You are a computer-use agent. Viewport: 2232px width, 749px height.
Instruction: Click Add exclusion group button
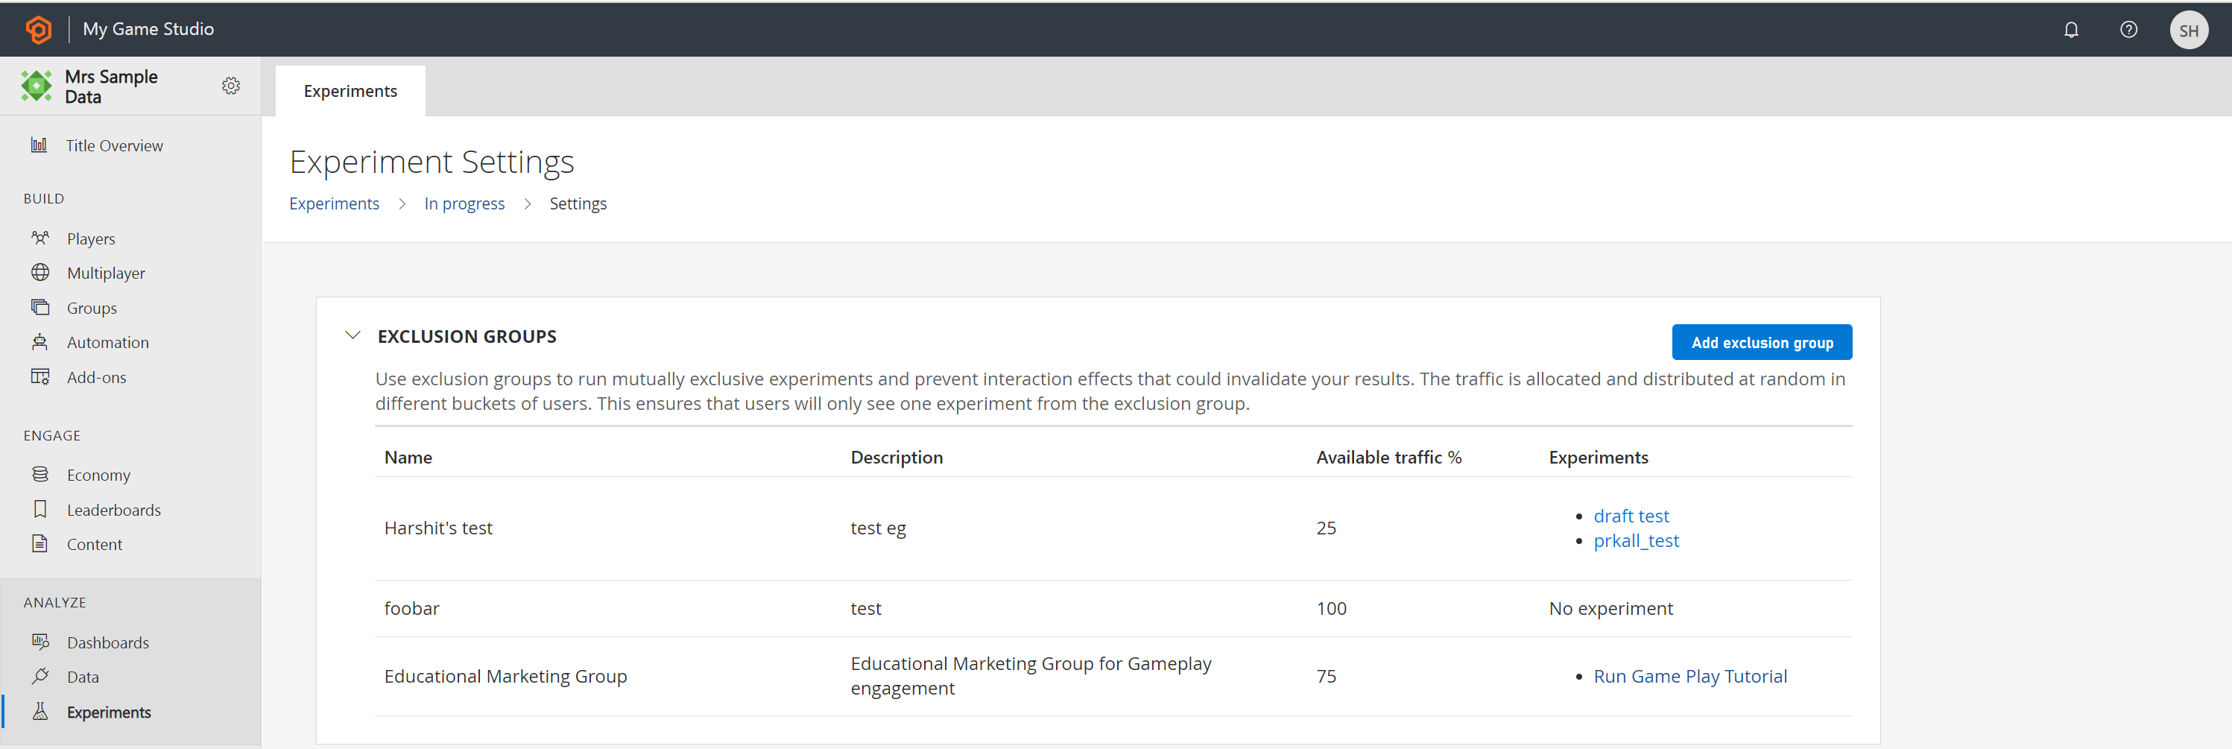point(1762,342)
